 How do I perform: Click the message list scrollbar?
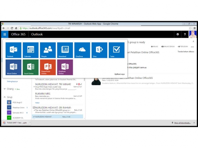[x=84, y=80]
